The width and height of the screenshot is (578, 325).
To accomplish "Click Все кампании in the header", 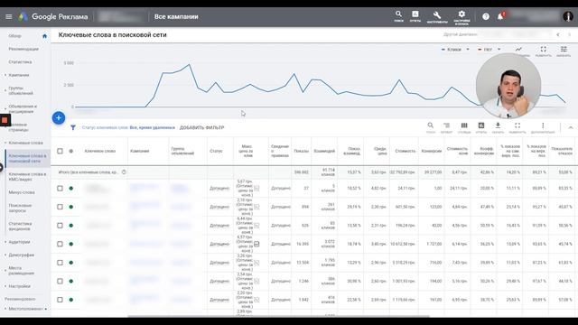I will click(176, 16).
